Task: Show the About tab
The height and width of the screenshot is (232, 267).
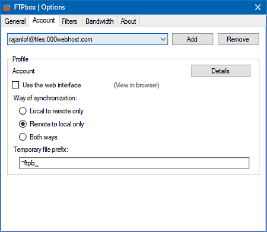Action: coord(128,21)
